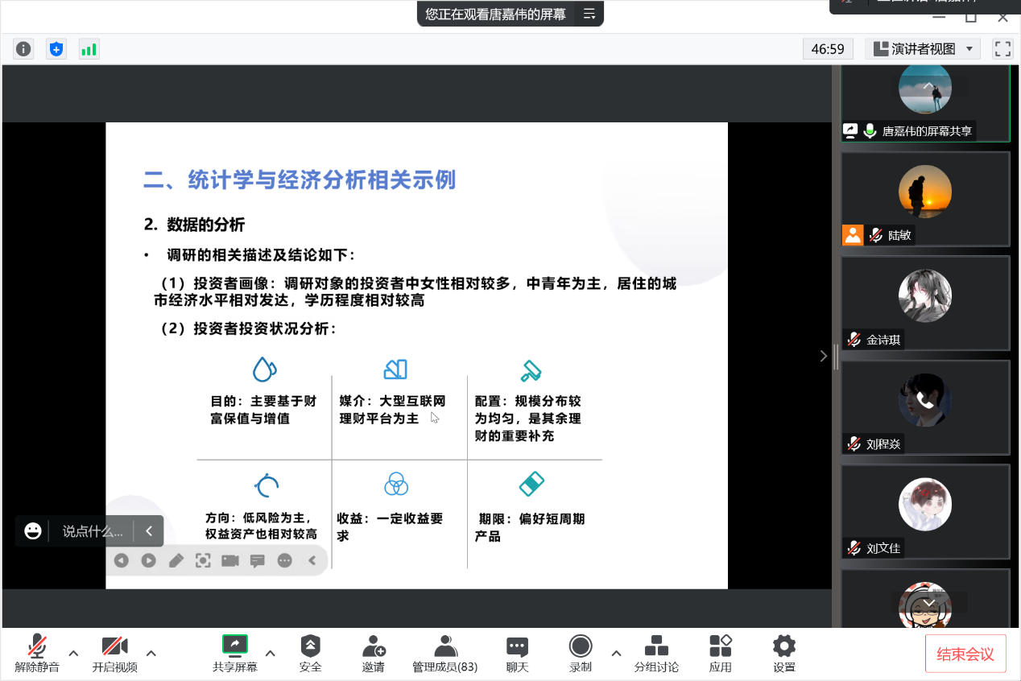The image size is (1021, 681).
Task: Turn on the video camera (开启视频)
Action: [114, 653]
